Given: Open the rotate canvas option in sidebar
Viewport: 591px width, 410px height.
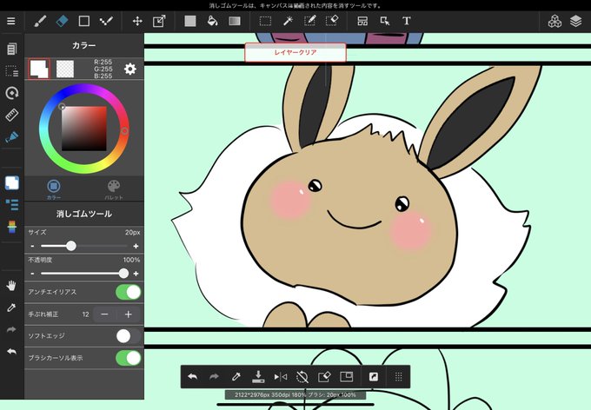Looking at the screenshot, I should (x=11, y=93).
